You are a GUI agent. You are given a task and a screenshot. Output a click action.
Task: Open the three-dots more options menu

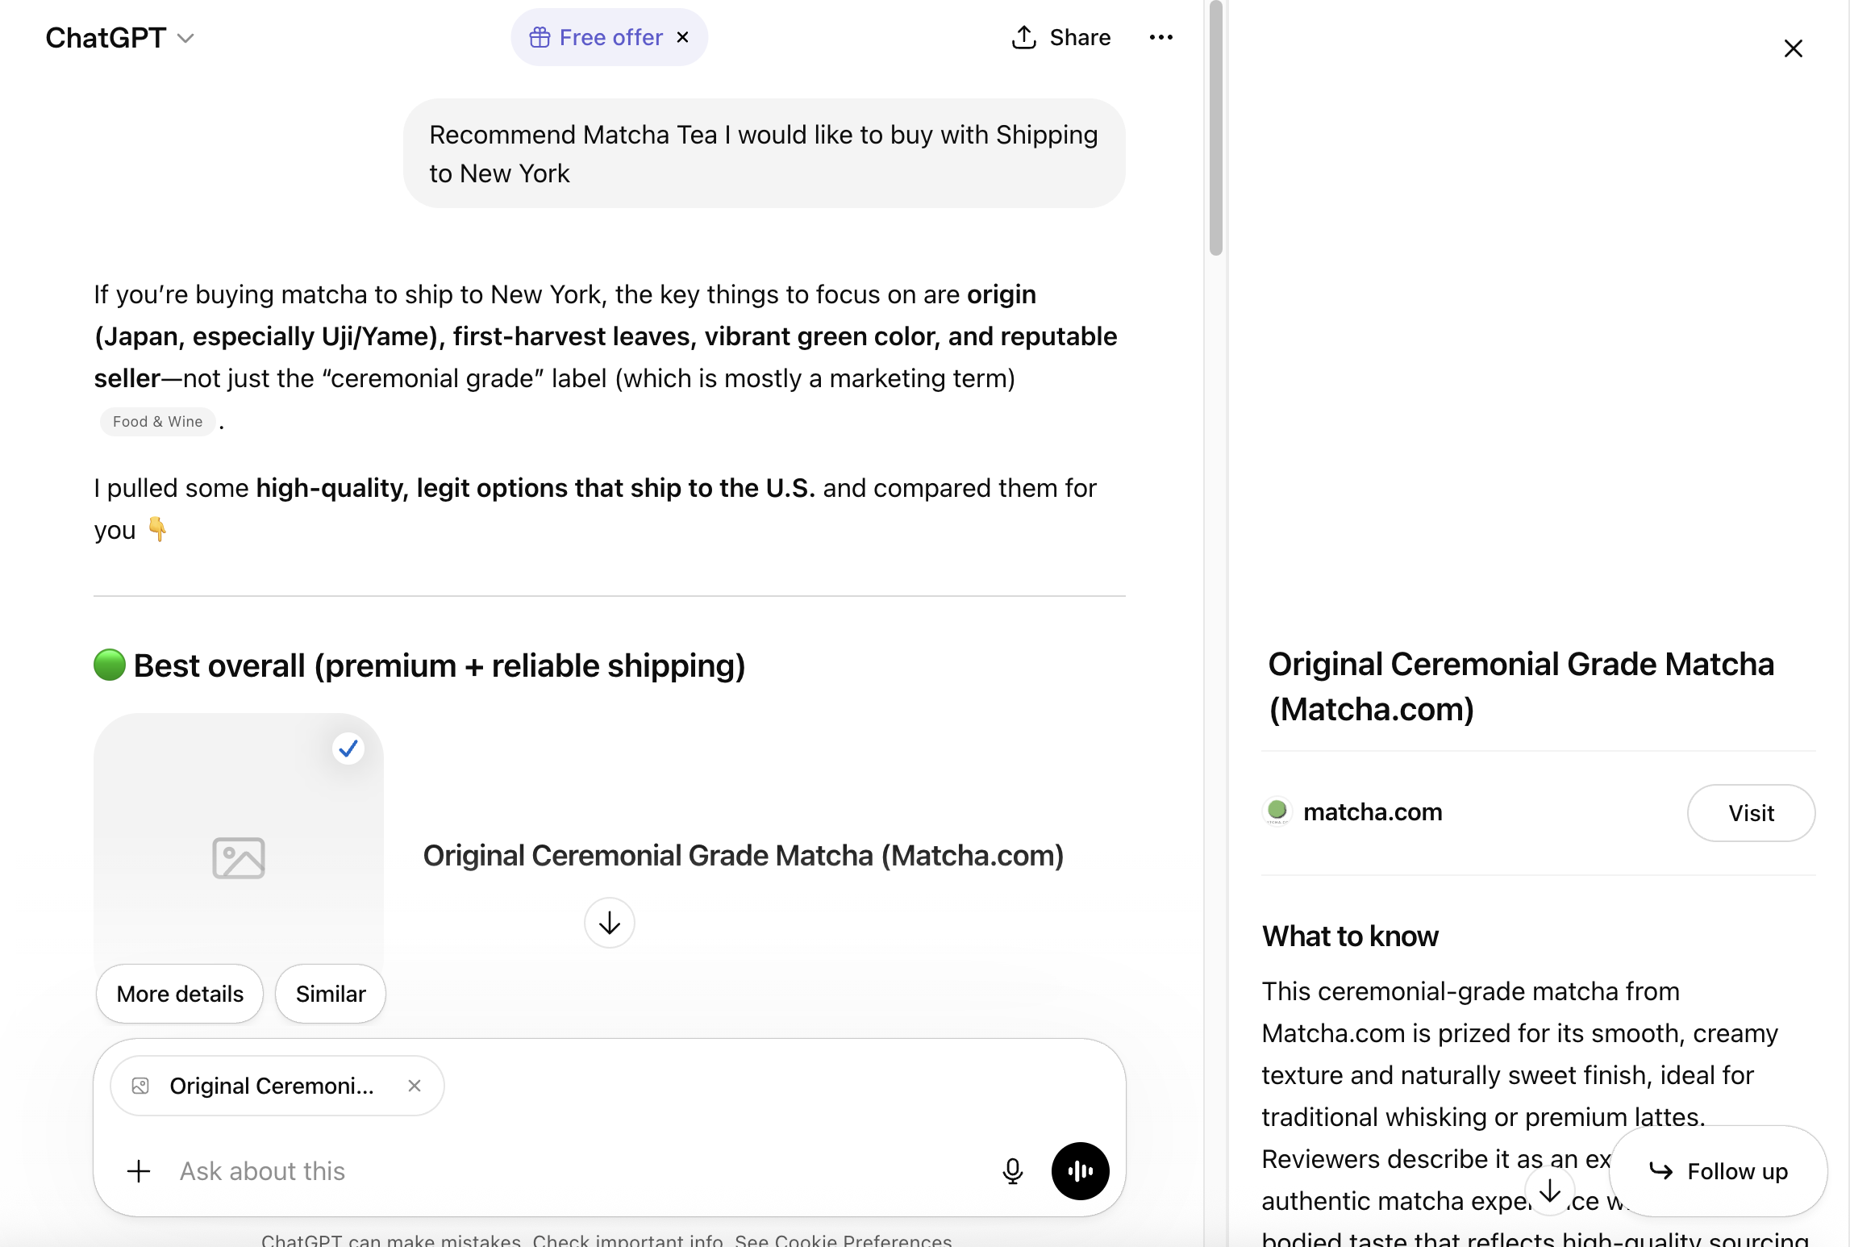[1160, 37]
